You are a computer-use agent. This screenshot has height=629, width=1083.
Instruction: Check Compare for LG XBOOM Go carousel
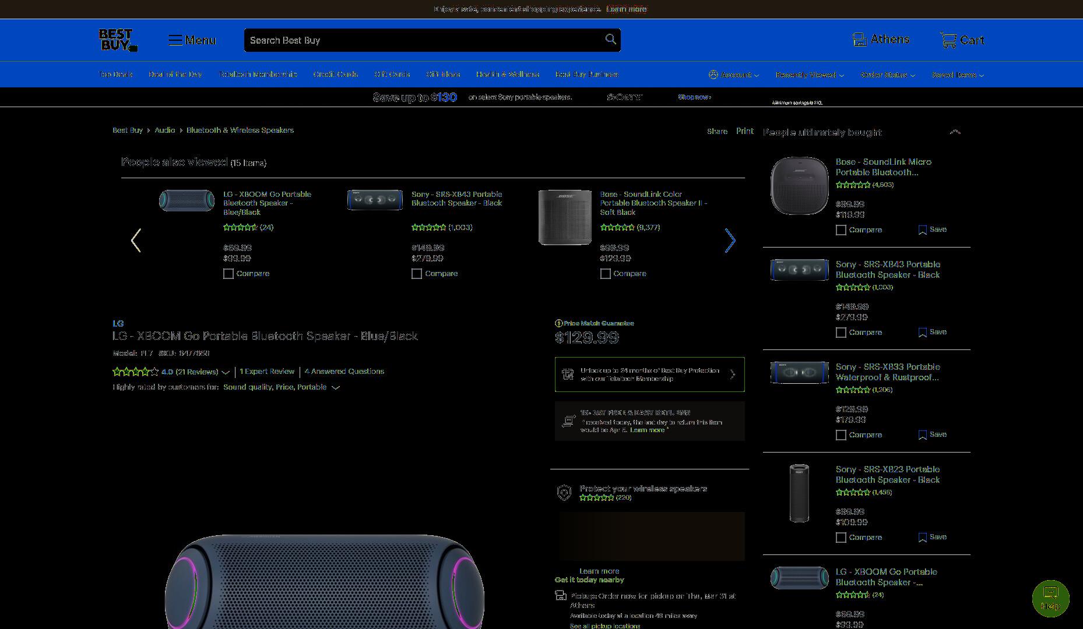point(228,274)
